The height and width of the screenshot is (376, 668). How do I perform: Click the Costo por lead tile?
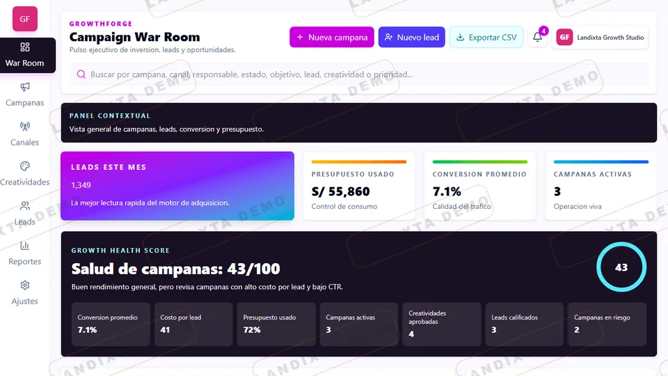tap(193, 324)
